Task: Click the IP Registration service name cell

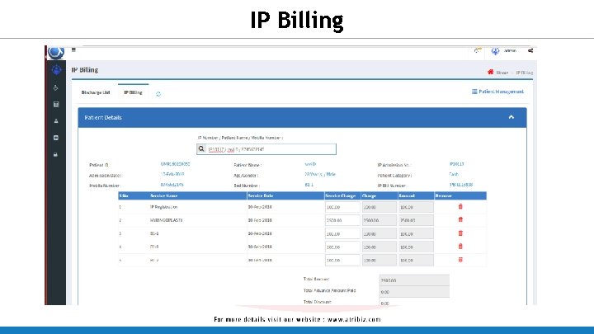Action: pos(164,207)
